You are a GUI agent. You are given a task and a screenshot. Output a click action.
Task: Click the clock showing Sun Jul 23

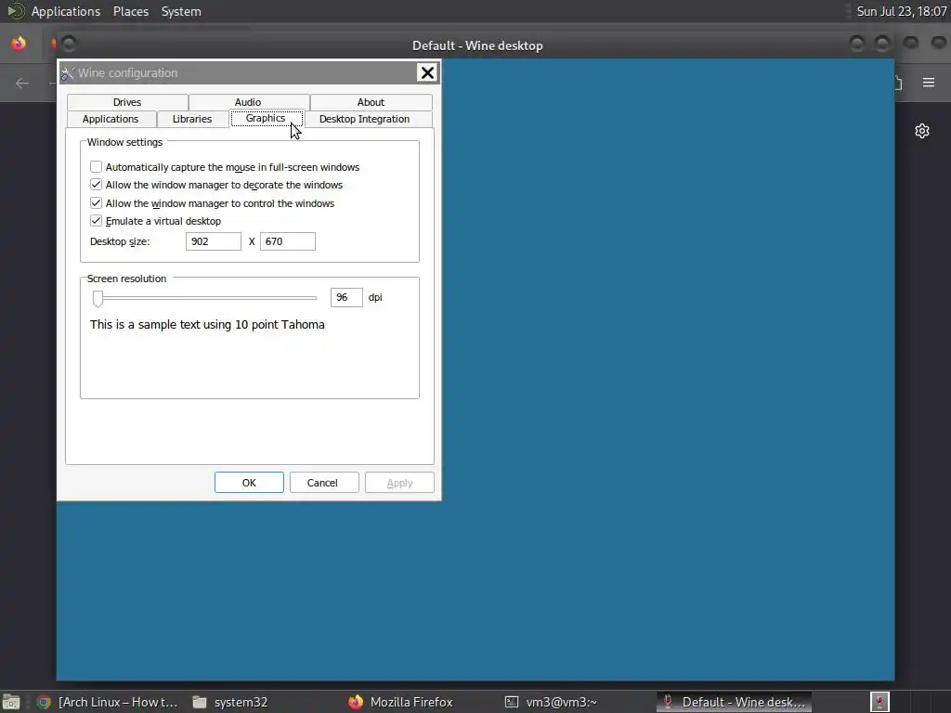[901, 11]
